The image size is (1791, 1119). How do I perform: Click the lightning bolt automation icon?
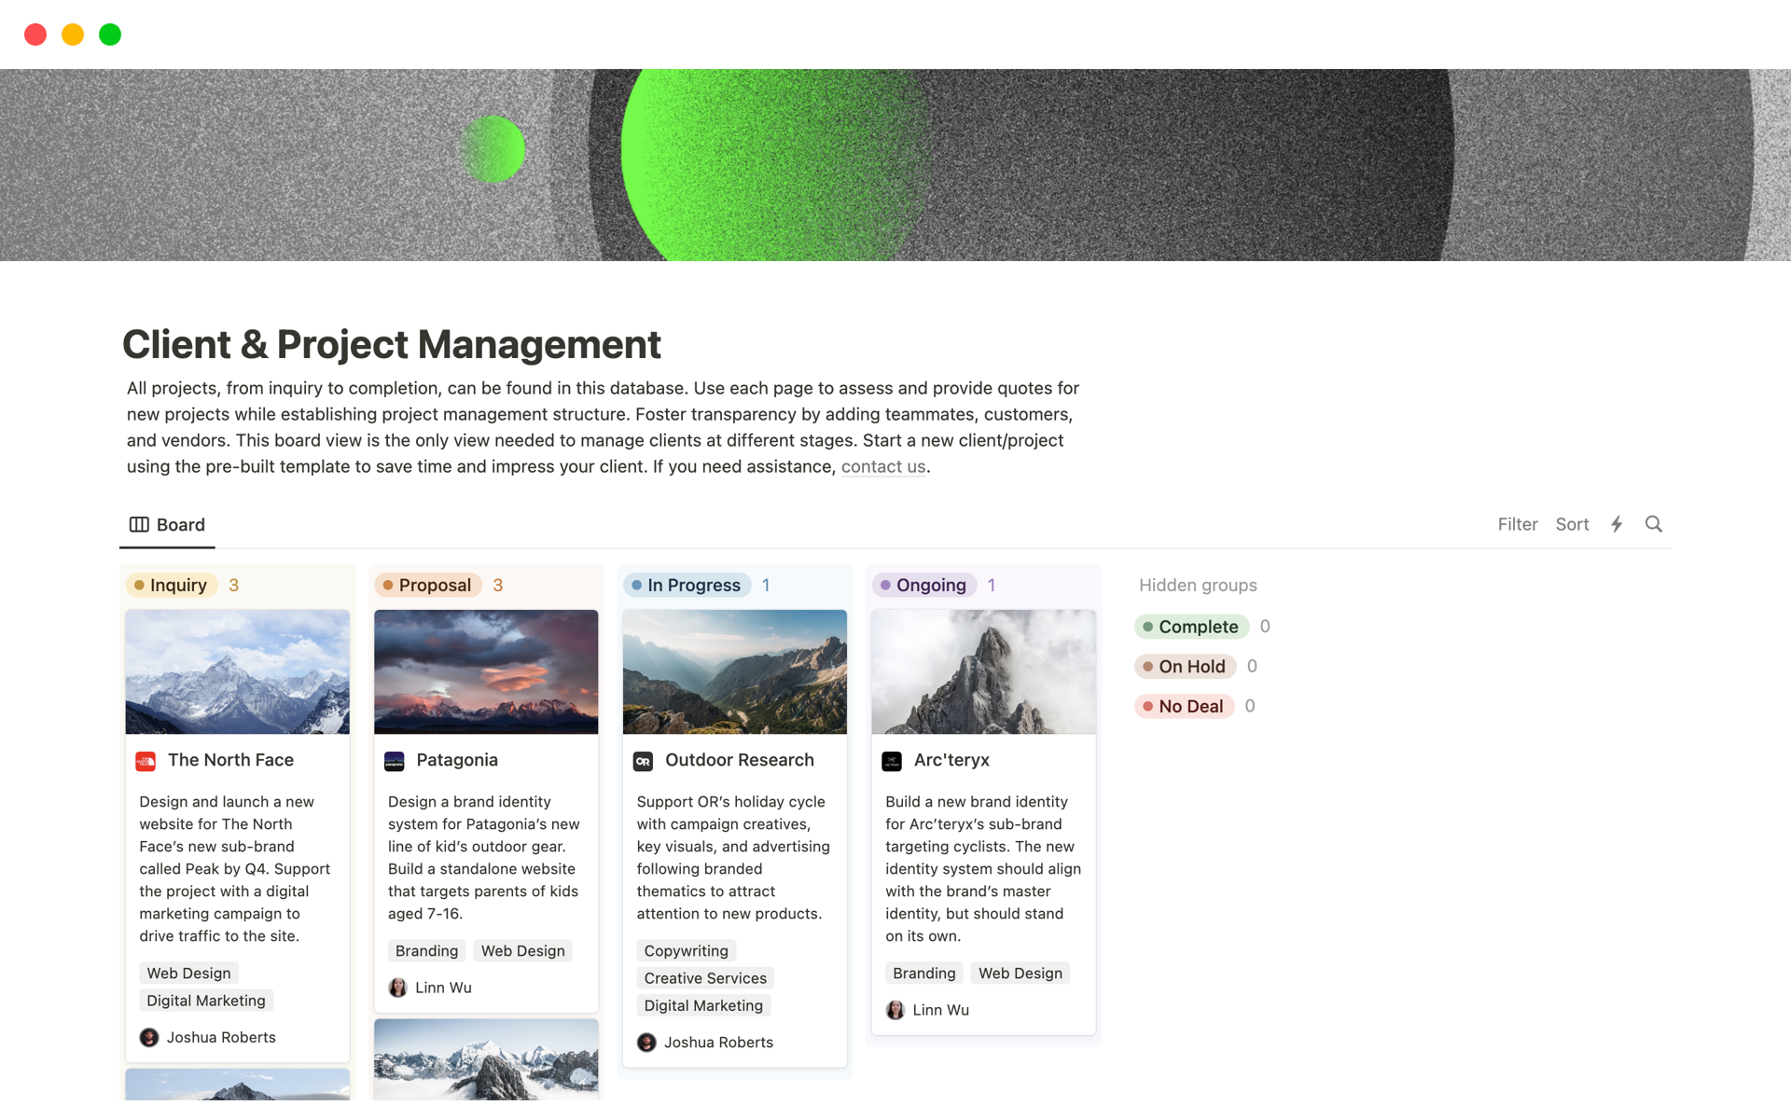pyautogui.click(x=1616, y=523)
